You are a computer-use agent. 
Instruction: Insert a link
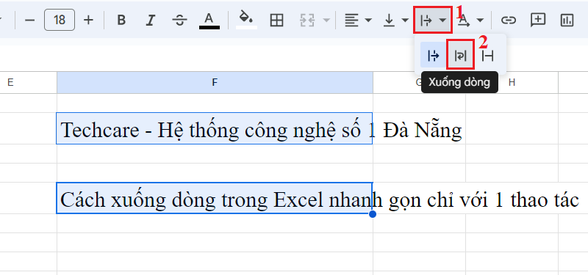(x=508, y=21)
